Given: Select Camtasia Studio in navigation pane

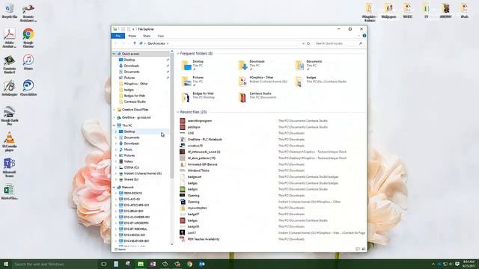Looking at the screenshot, I should (x=135, y=102).
